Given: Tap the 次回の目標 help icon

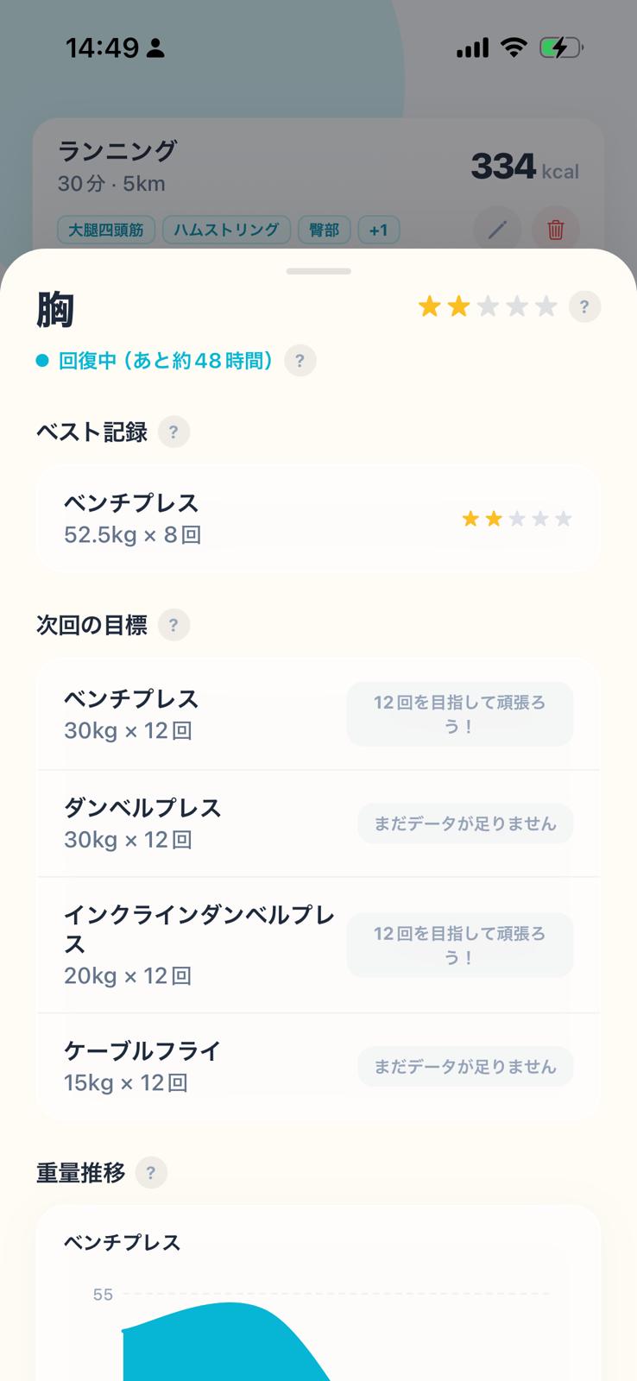Looking at the screenshot, I should tap(173, 625).
